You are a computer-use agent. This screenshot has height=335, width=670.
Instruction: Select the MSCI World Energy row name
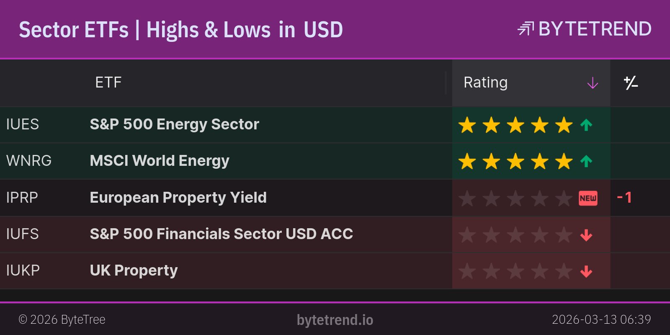coord(160,161)
